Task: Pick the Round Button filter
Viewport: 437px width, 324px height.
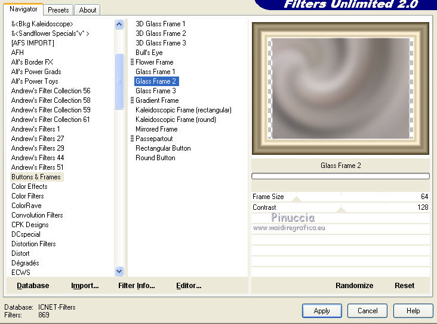Action: pos(155,158)
